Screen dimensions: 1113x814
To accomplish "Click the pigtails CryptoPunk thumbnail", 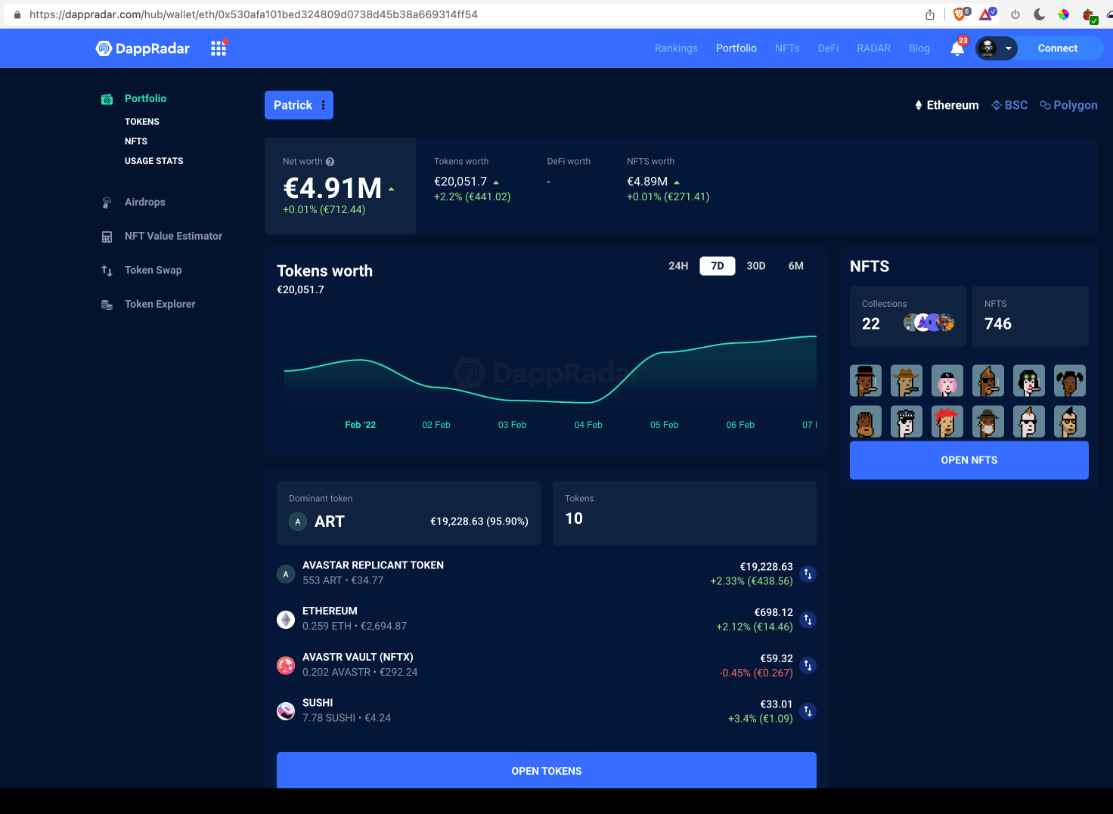I will point(1069,381).
